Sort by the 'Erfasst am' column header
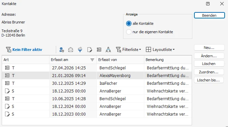This screenshot has height=127, width=228. (73, 60)
